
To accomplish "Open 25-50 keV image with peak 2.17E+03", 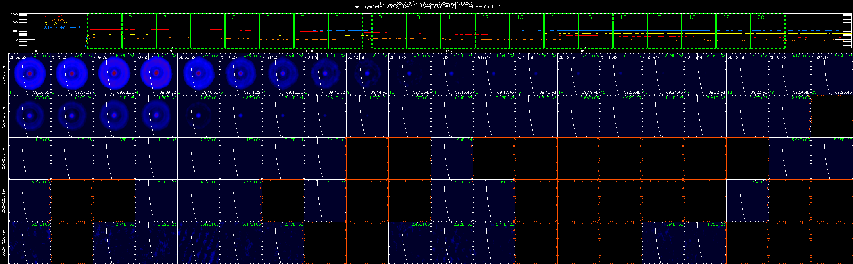I will tap(452, 200).
